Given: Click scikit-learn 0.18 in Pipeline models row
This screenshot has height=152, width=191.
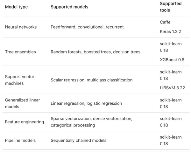Looking at the screenshot, I should coord(171,140).
